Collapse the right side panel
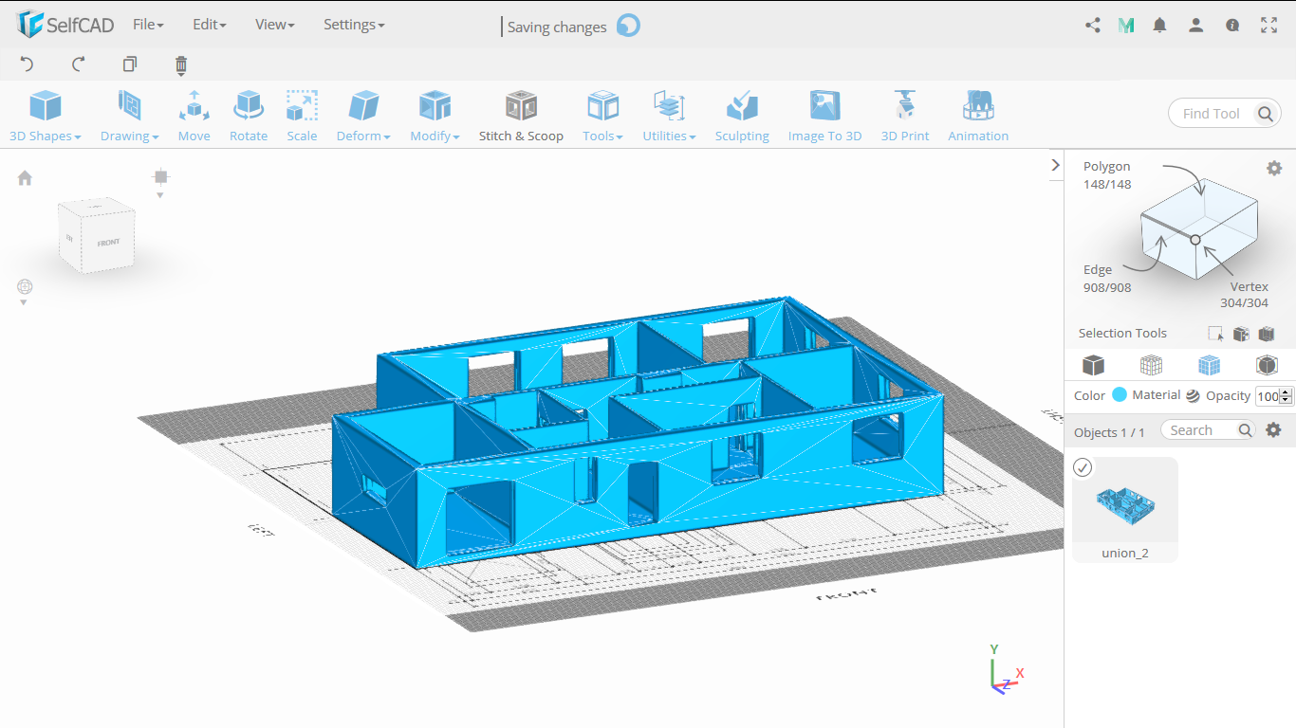 1055,165
